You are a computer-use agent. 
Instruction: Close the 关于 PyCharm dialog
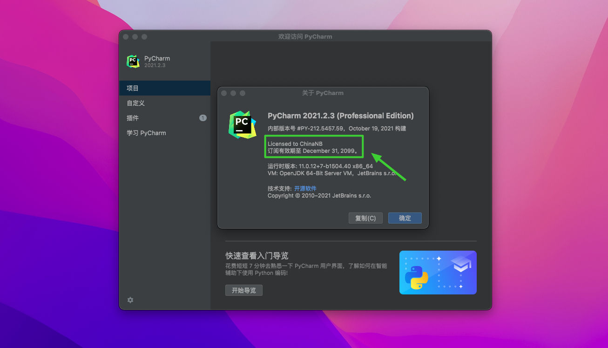pos(224,93)
